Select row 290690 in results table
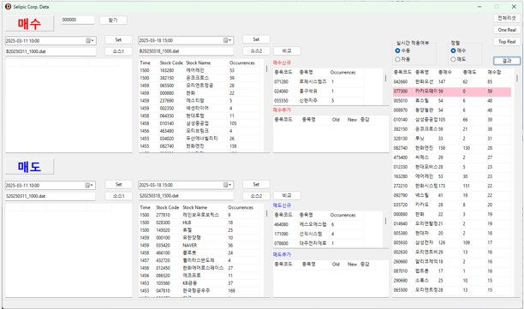 [452, 281]
